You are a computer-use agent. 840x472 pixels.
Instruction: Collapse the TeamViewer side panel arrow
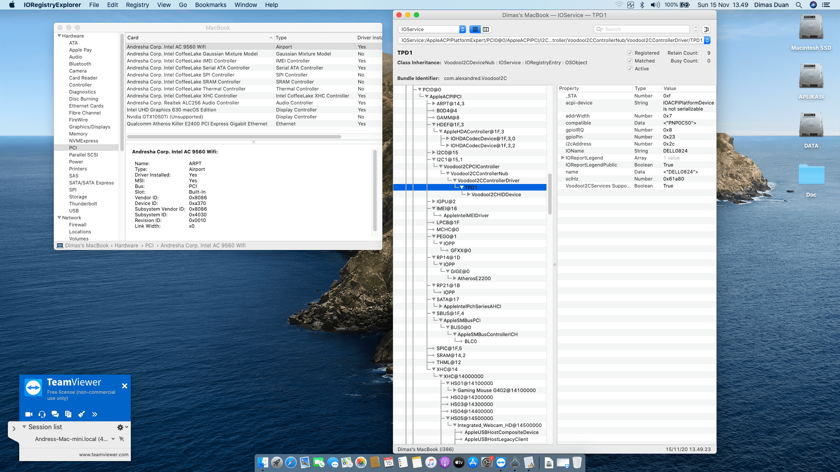14,429
